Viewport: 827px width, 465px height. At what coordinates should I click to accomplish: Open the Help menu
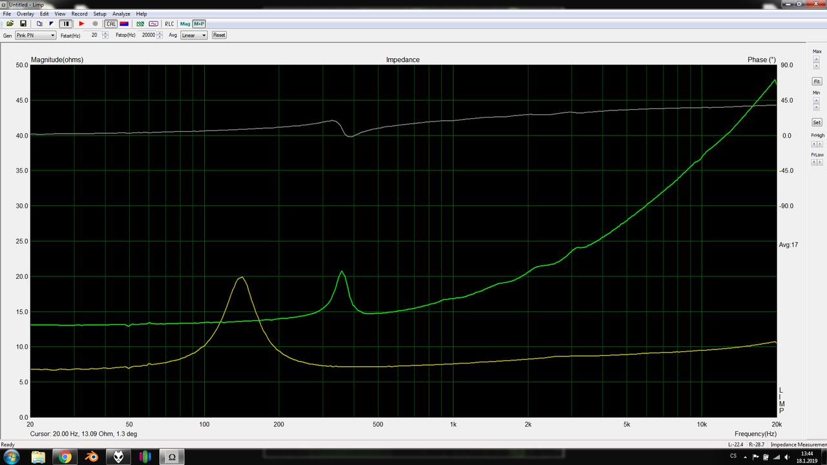coord(141,14)
